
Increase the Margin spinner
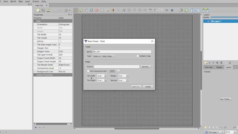pyautogui.click(x=127, y=75)
